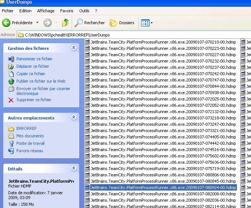Image resolution: width=251 pixels, height=208 pixels.
Task: Click the address bar path field
Action: coord(134,35)
